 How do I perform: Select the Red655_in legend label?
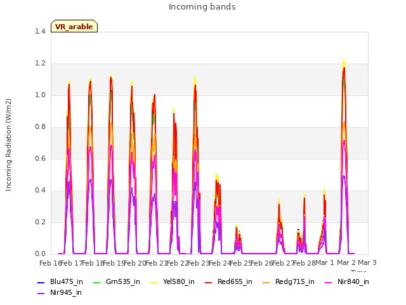pyautogui.click(x=235, y=282)
